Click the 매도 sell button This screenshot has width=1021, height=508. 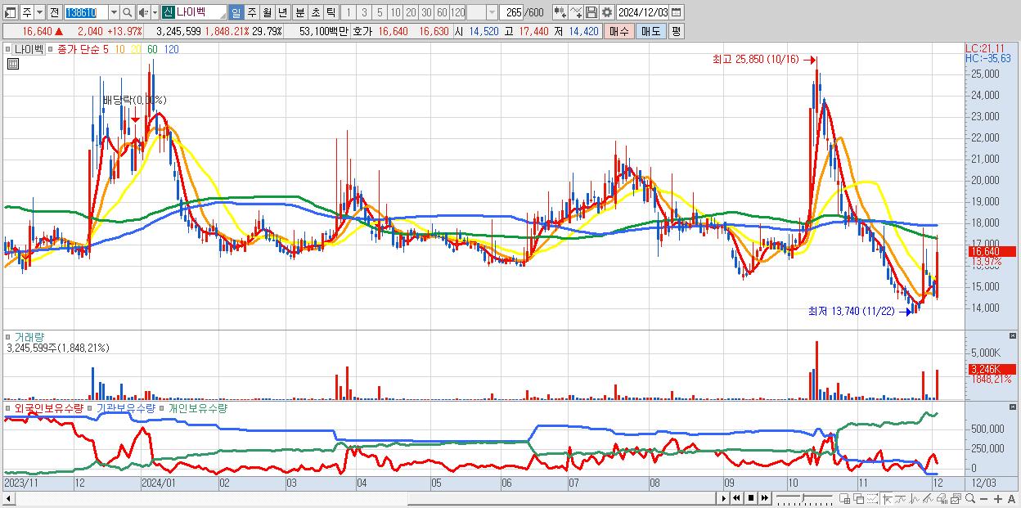[x=650, y=31]
